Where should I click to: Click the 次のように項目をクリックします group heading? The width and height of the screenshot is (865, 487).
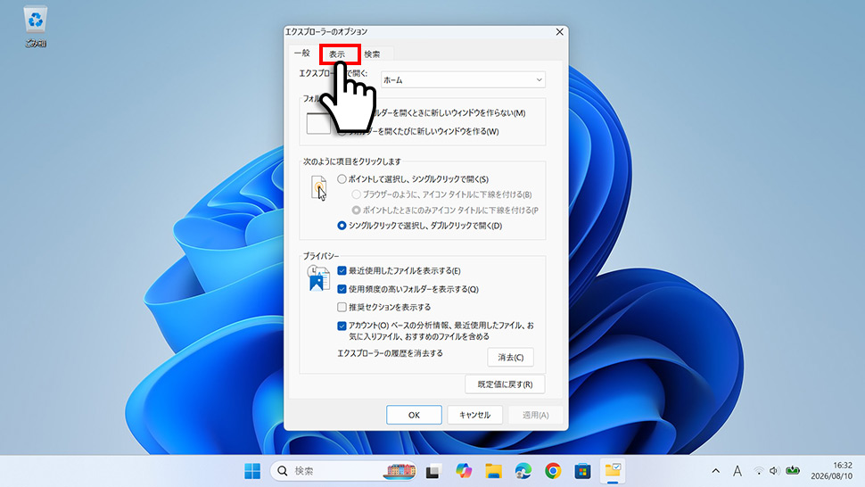[x=352, y=161]
